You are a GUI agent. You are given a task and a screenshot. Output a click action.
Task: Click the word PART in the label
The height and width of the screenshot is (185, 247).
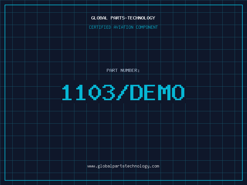coord(112,70)
